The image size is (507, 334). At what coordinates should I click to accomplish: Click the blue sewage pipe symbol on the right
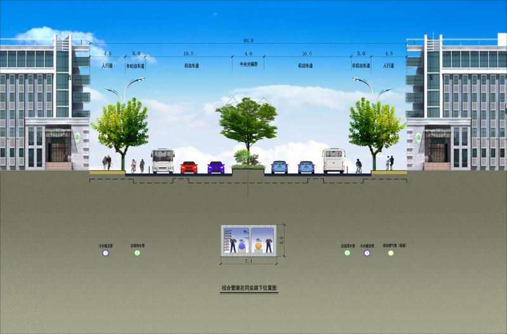[367, 253]
